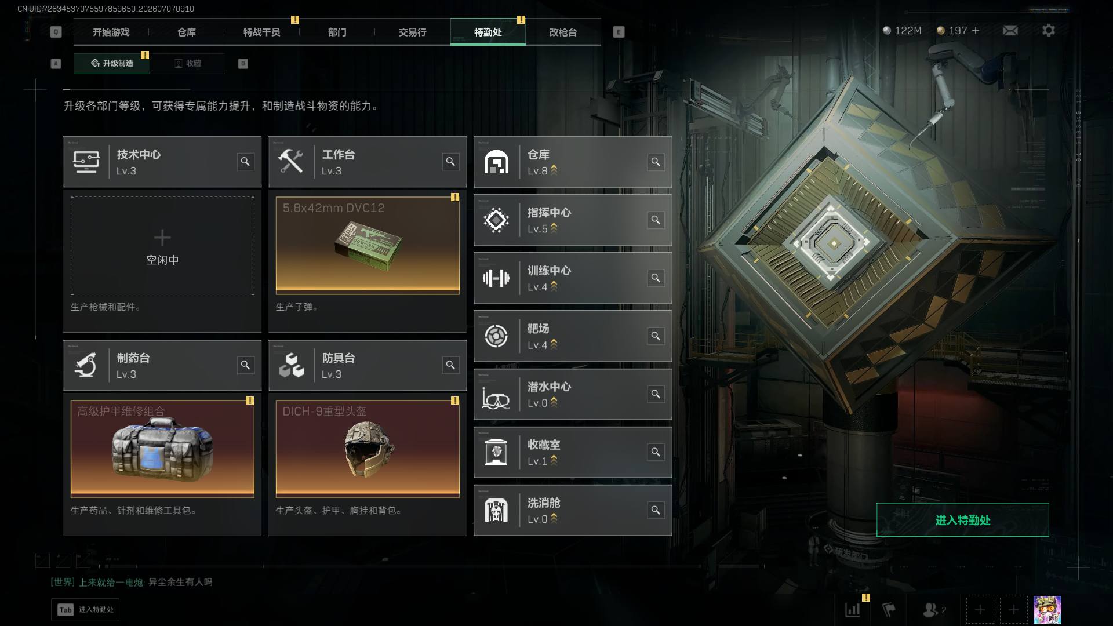Inspect 仓库 Lv.8 with magnifier icon
Image resolution: width=1113 pixels, height=626 pixels.
click(x=656, y=162)
